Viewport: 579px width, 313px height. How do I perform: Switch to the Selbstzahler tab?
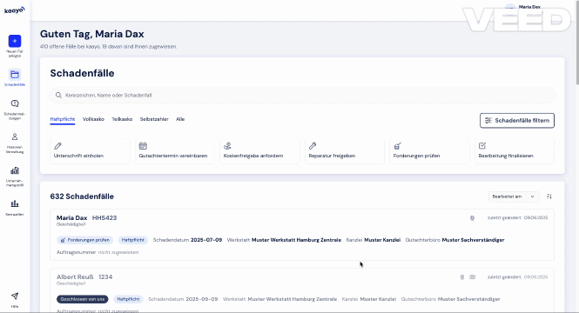tap(154, 119)
